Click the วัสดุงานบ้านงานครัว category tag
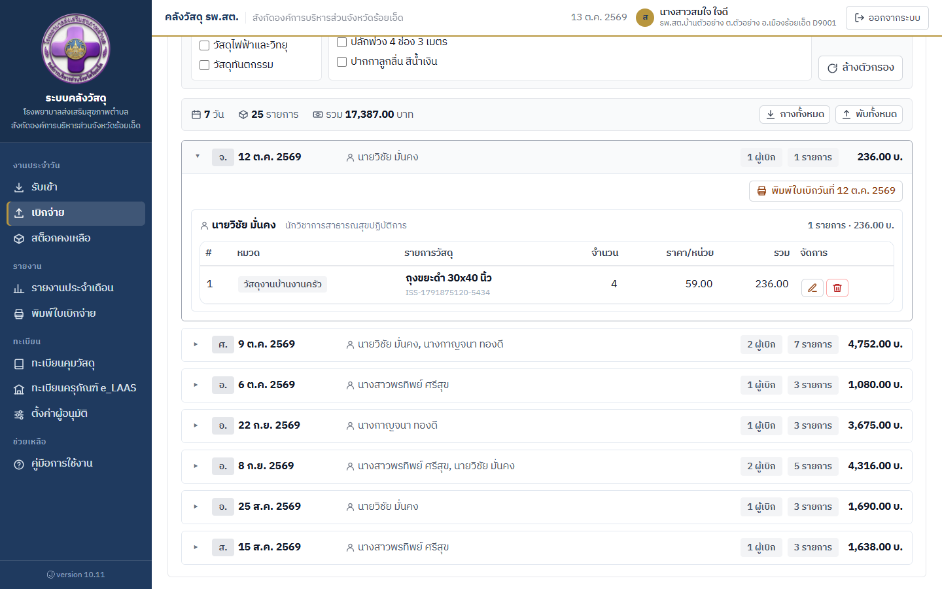The width and height of the screenshot is (942, 589). pos(283,284)
